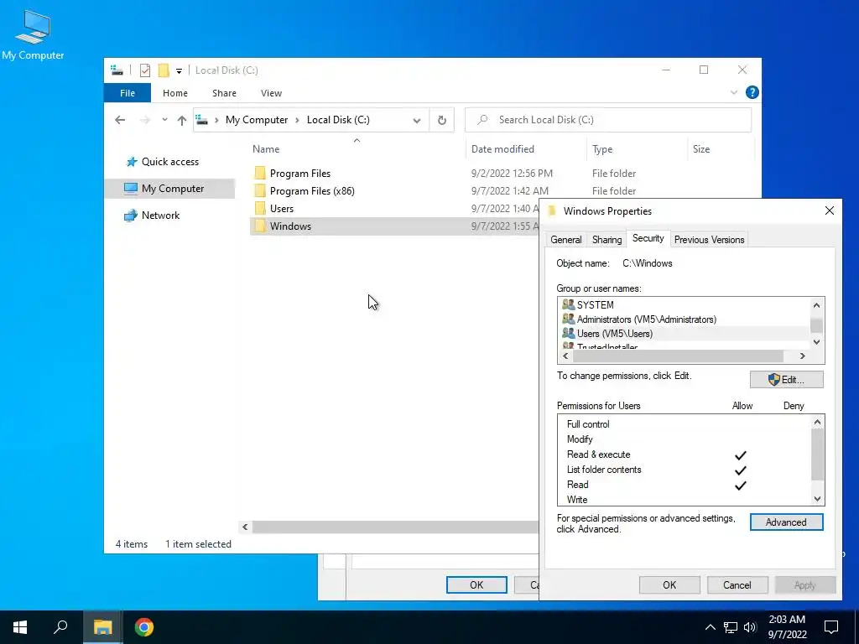
Task: Click the New Folder quick access toolbar icon
Action: [x=164, y=70]
